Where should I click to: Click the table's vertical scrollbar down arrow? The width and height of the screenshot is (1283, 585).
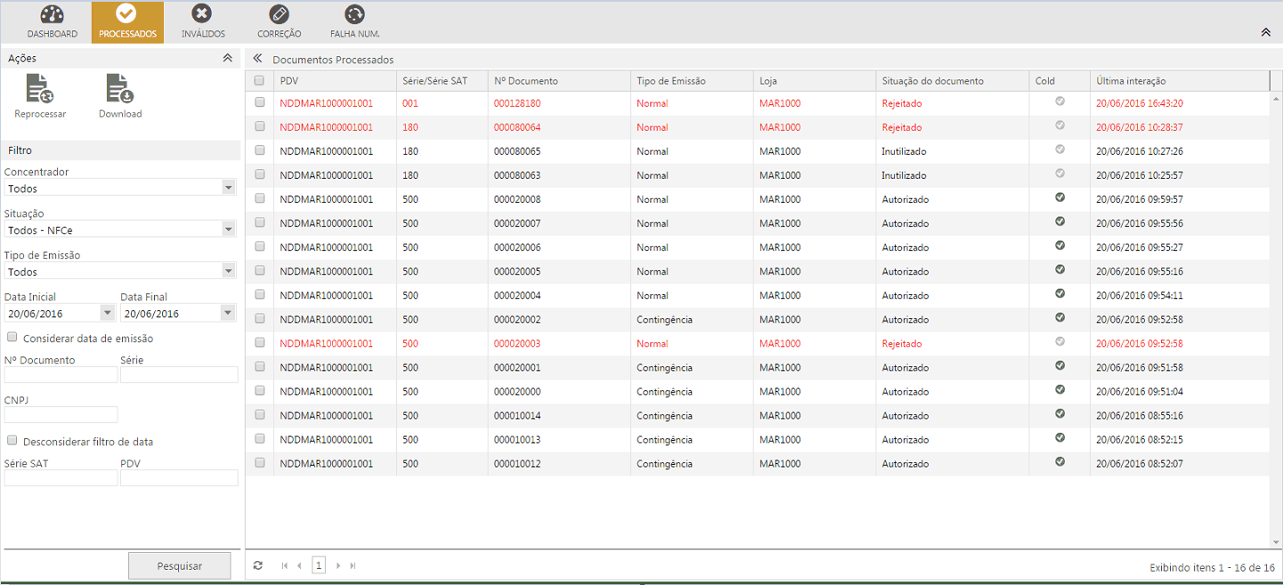click(x=1276, y=542)
